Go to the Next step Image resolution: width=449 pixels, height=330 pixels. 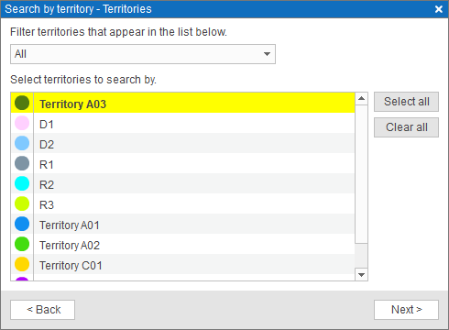tap(406, 310)
